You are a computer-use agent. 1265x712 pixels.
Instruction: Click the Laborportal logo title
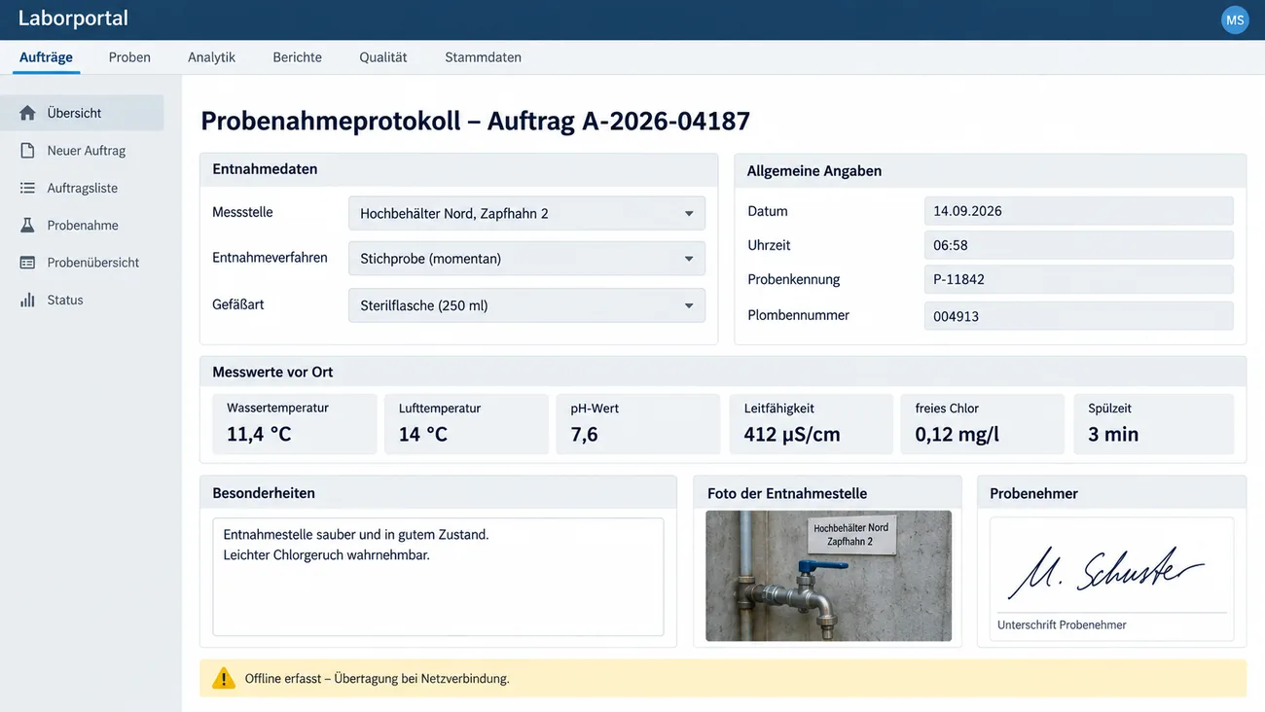pos(73,18)
